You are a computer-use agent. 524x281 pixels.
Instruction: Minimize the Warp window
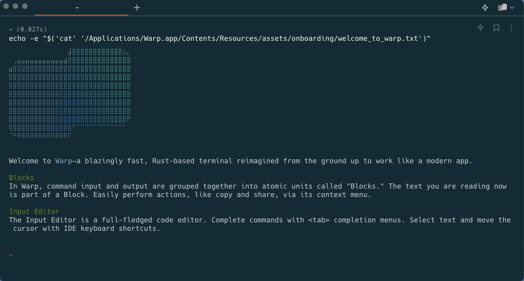pos(15,7)
